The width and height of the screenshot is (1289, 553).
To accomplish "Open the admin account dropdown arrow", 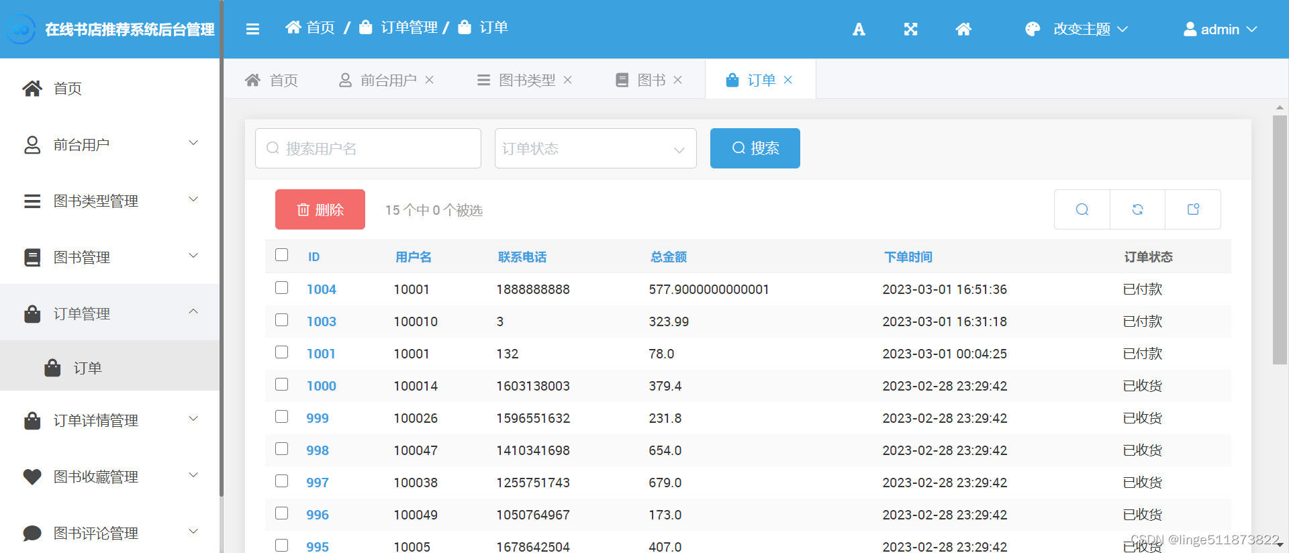I will pyautogui.click(x=1252, y=29).
